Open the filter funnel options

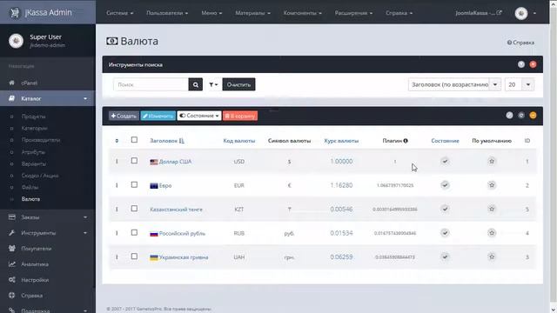(x=213, y=84)
